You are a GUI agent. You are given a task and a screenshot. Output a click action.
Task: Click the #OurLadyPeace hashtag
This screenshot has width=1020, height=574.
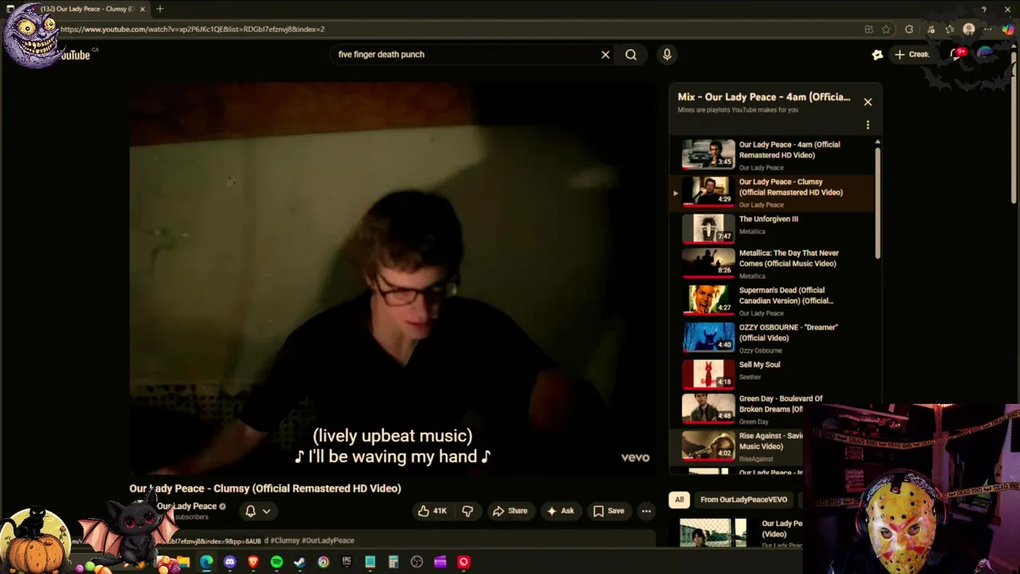[328, 541]
